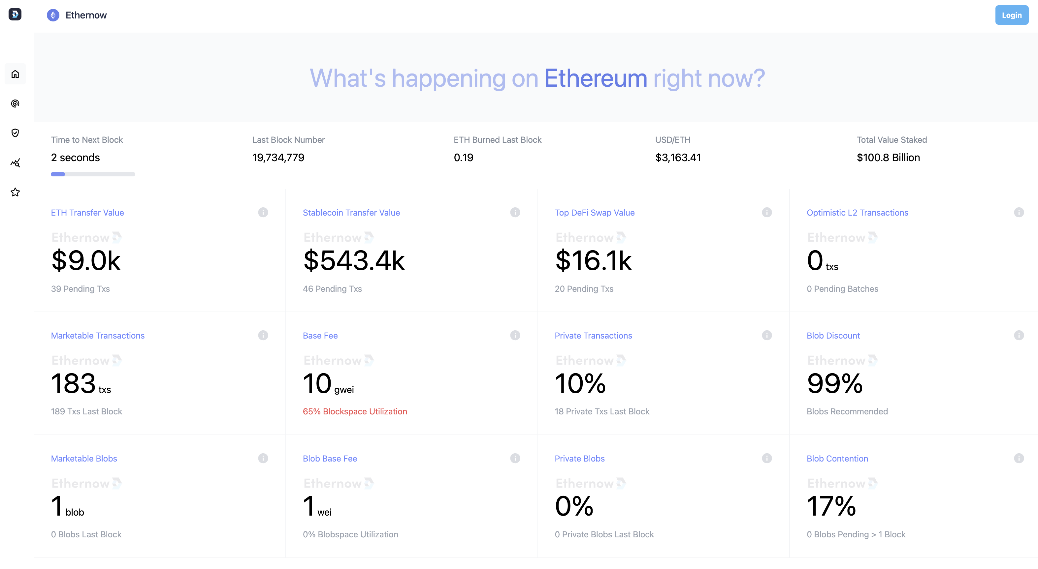Screen dimensions: 1038x569
Task: Open the radar/target icon in sidebar
Action: [15, 104]
